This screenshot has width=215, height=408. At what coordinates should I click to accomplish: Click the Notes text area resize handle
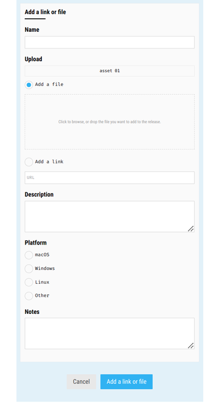tap(191, 346)
